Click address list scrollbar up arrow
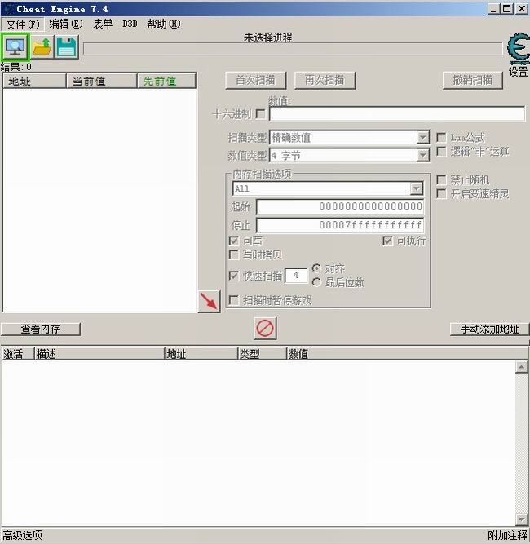 click(522, 367)
